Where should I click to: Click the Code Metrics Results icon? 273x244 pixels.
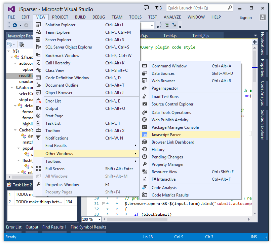[x=145, y=195]
